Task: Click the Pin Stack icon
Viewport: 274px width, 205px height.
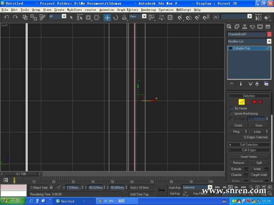Action: (x=232, y=84)
